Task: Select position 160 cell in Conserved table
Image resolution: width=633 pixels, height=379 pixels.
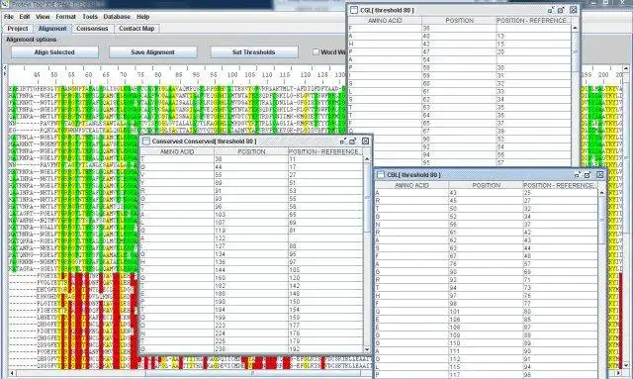Action: 251,278
